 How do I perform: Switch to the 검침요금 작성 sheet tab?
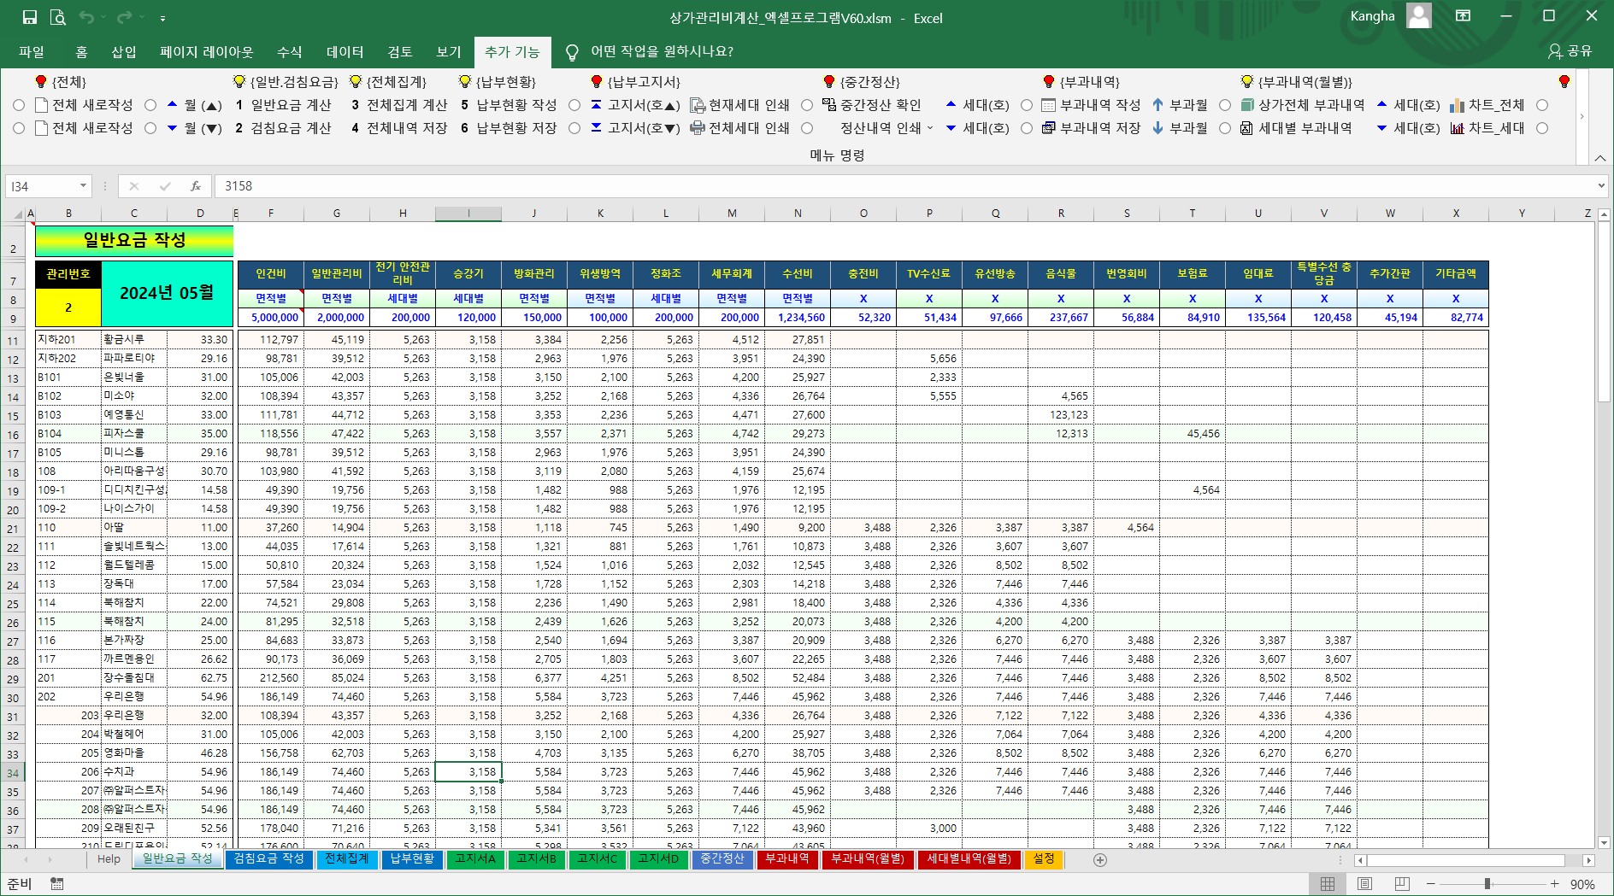[268, 859]
